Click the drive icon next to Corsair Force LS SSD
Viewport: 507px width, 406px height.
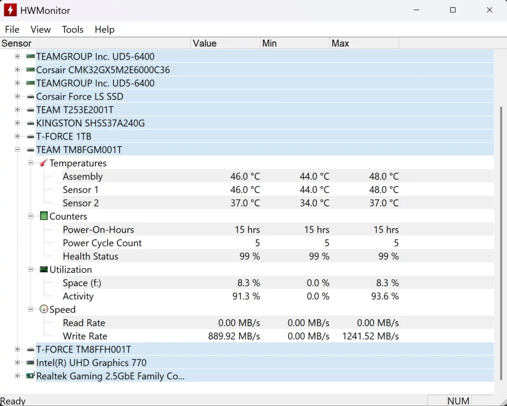pyautogui.click(x=30, y=96)
